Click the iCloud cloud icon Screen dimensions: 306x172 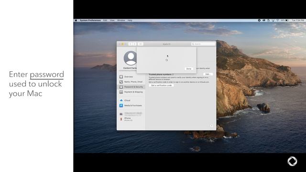pyautogui.click(x=121, y=100)
